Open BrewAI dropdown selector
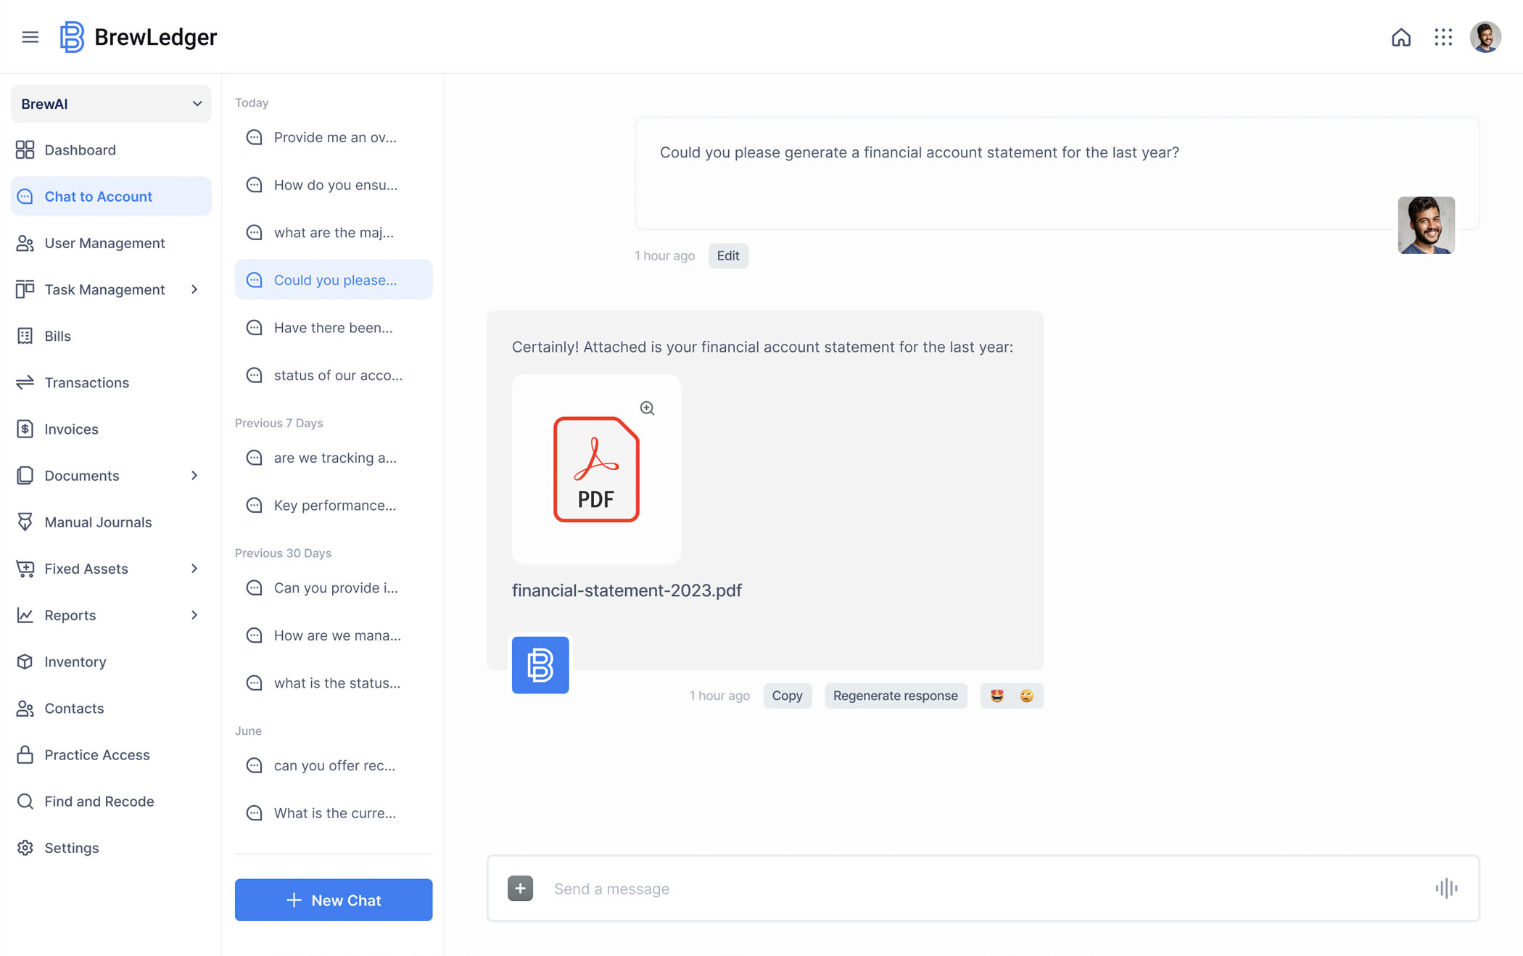The image size is (1523, 956). (x=110, y=102)
